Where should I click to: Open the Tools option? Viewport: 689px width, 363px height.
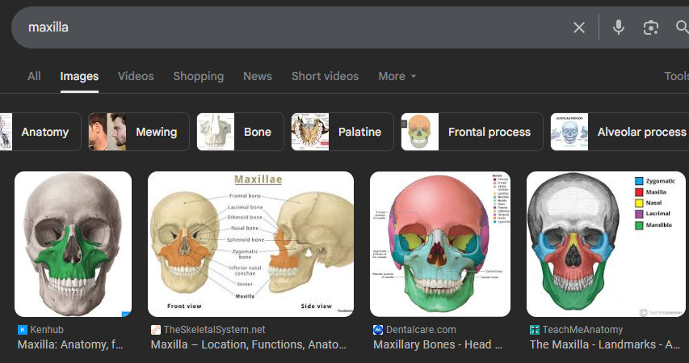click(676, 76)
